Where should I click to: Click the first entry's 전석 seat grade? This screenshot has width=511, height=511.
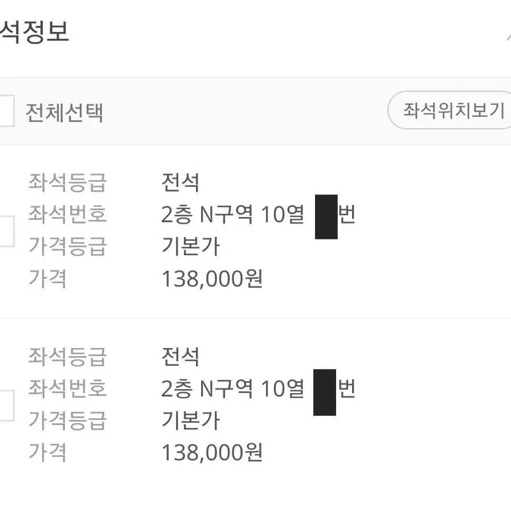pyautogui.click(x=181, y=182)
